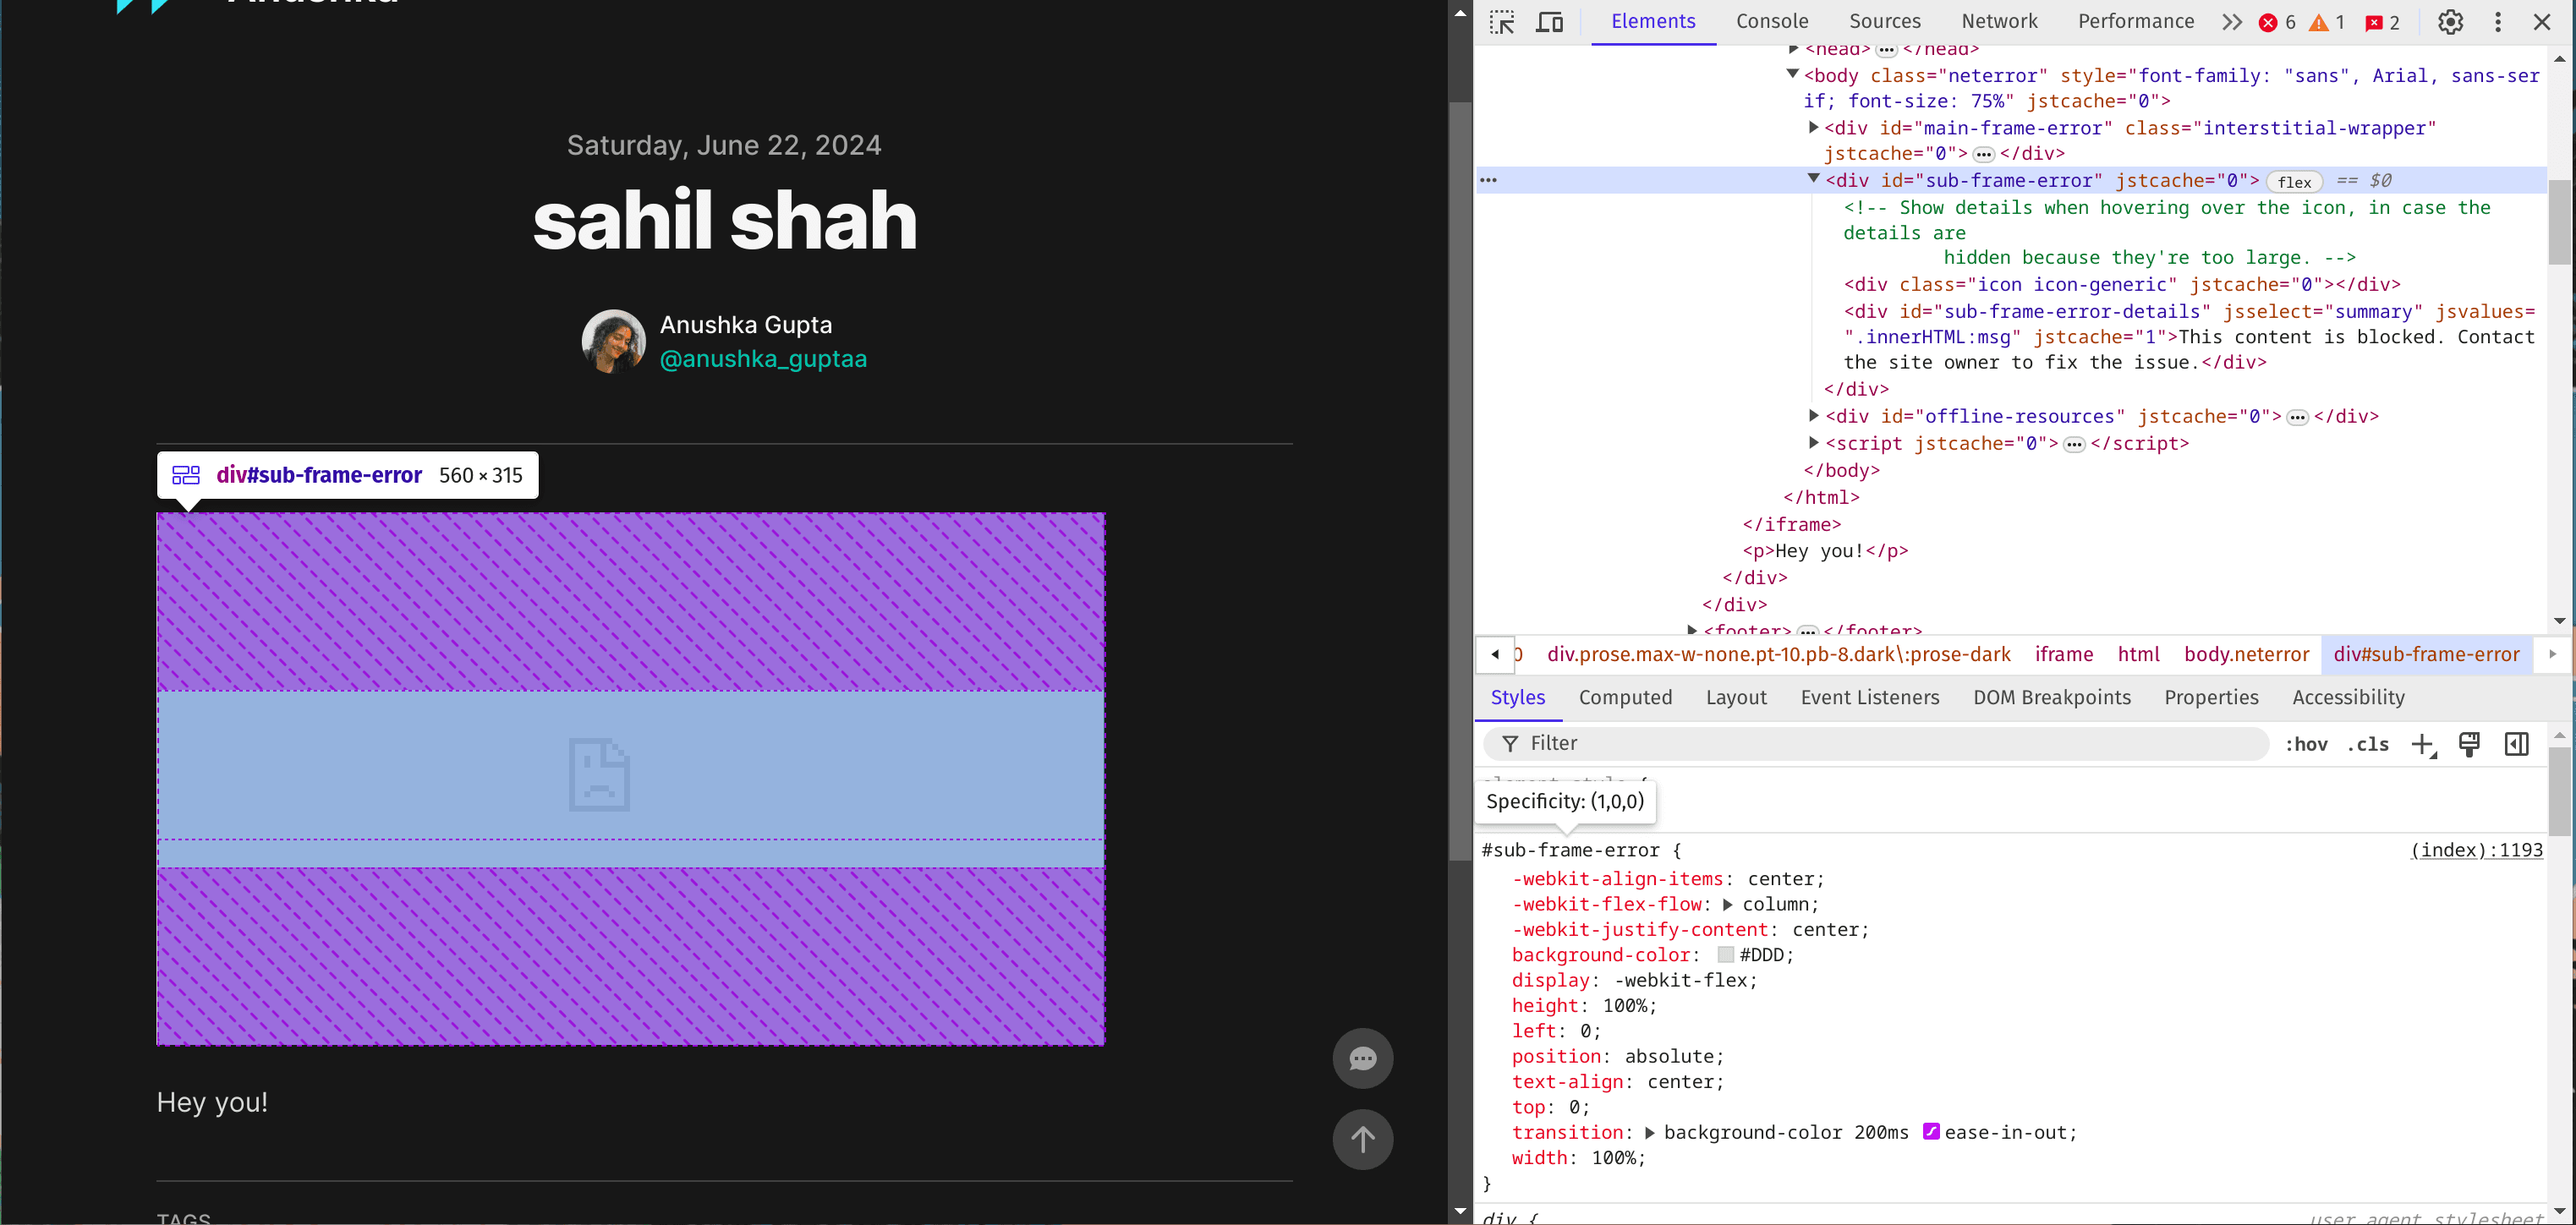The height and width of the screenshot is (1225, 2576).
Task: Expand ellipsis inside main-frame-error div
Action: pyautogui.click(x=1983, y=154)
